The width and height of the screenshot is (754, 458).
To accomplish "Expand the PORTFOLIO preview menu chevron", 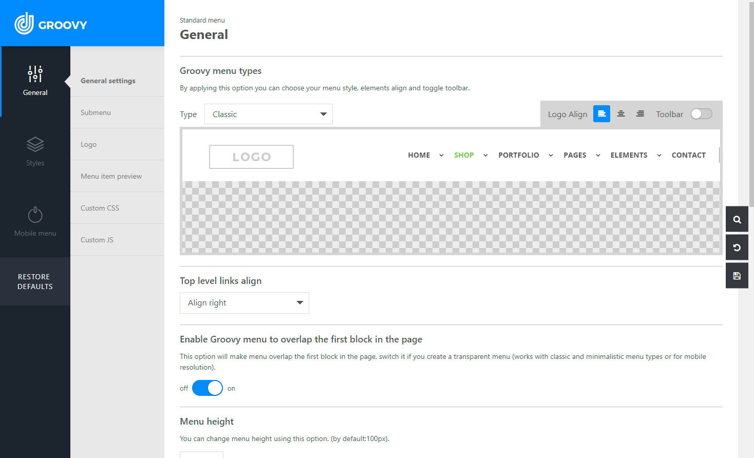I will click(x=551, y=156).
